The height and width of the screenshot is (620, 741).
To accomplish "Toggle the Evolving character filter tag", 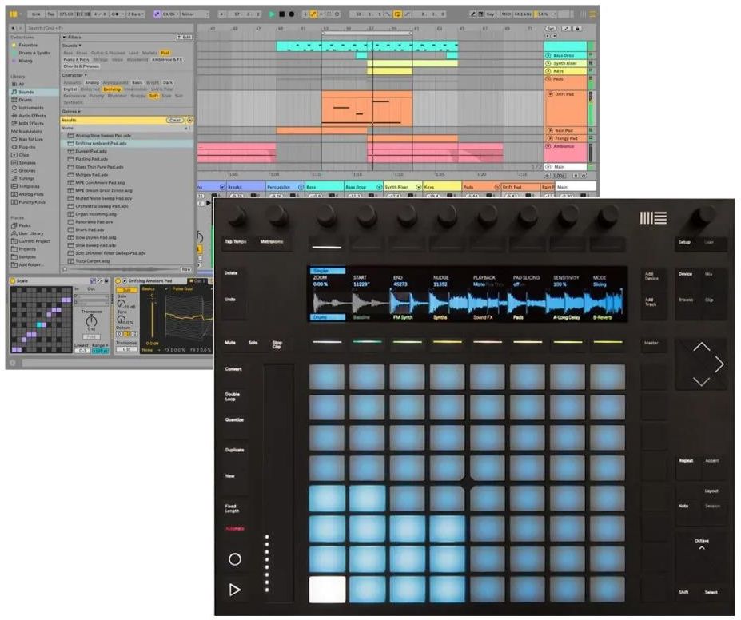I will (113, 89).
